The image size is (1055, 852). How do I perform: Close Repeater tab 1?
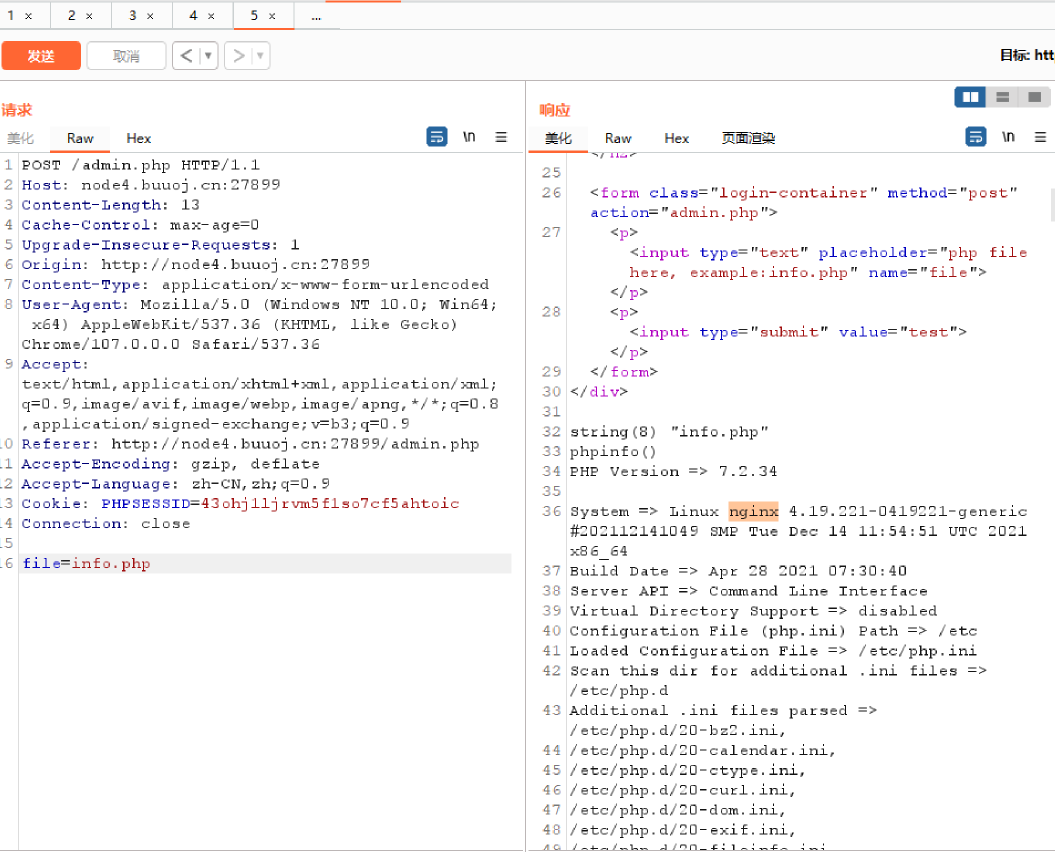pos(29,17)
